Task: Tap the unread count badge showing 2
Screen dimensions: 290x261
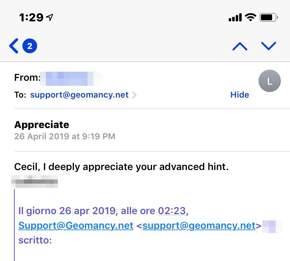Action: [x=30, y=46]
